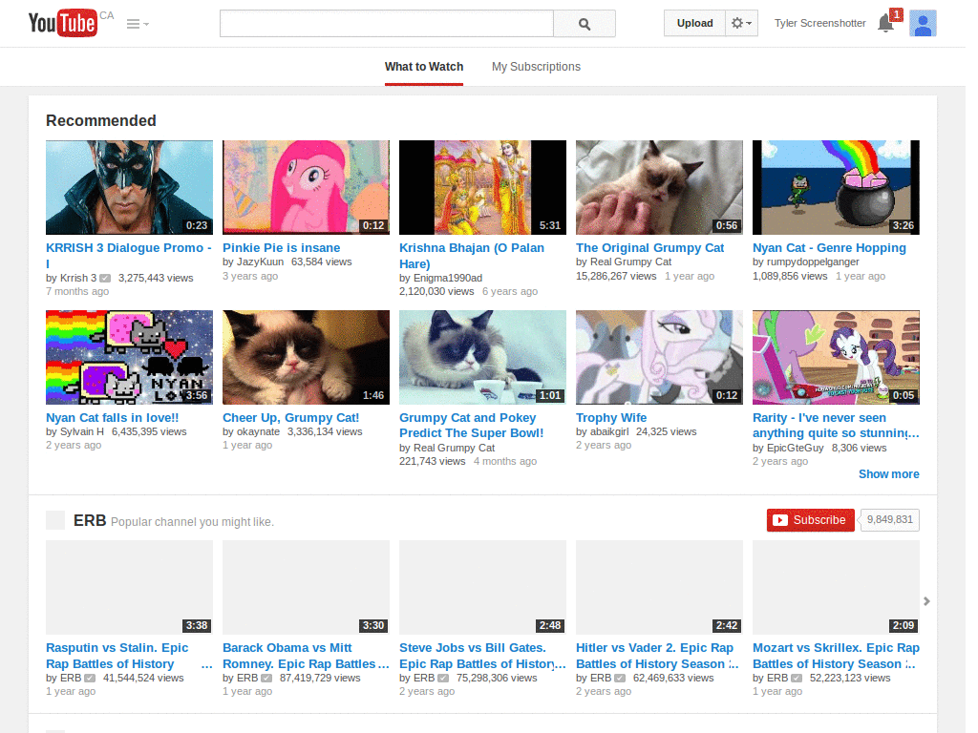Open notifications via the bell icon
Viewport: 978px width, 733px height.
click(884, 24)
